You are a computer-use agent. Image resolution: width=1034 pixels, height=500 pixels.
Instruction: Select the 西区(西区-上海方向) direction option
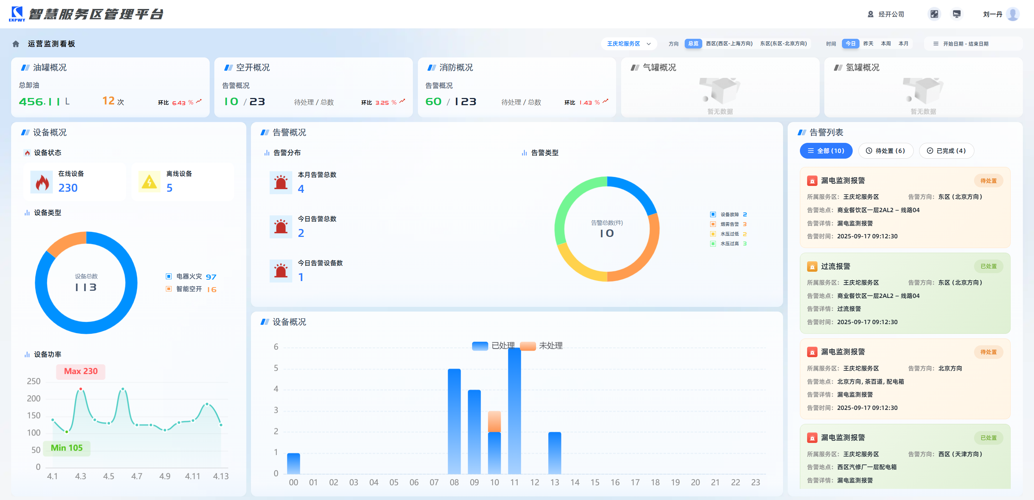[729, 43]
